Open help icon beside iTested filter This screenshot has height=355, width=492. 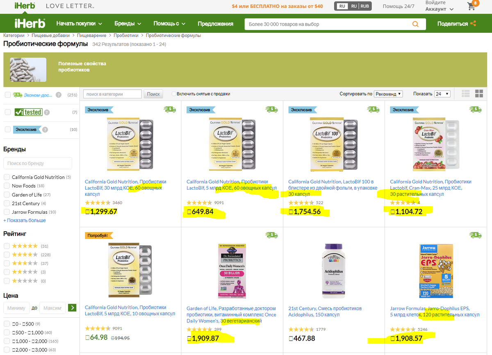pos(47,112)
